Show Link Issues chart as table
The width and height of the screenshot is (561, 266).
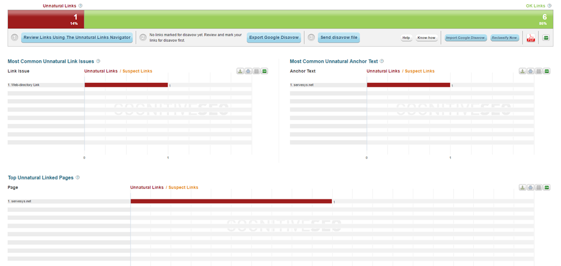point(256,71)
